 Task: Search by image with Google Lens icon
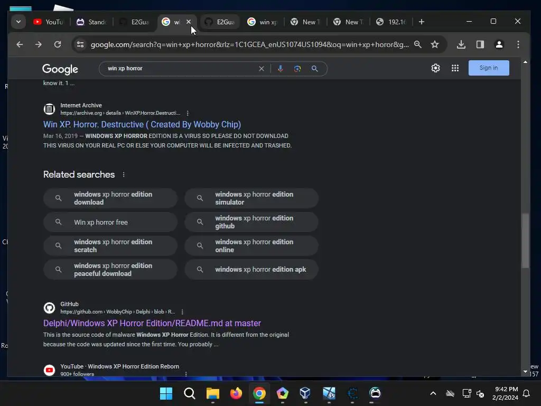pyautogui.click(x=297, y=69)
